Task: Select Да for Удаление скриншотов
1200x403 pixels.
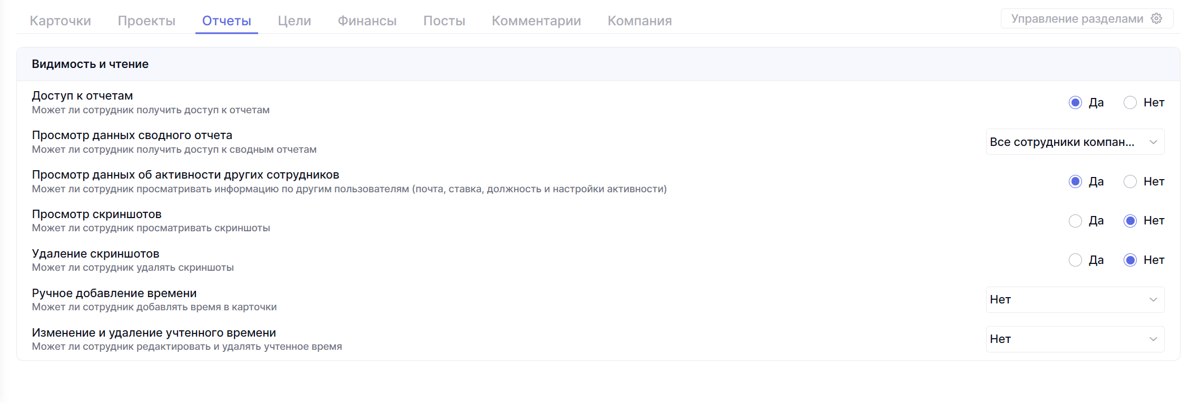Action: (1075, 260)
